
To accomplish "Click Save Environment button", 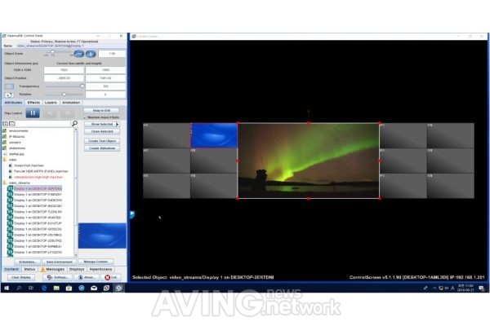I will pos(59,262).
